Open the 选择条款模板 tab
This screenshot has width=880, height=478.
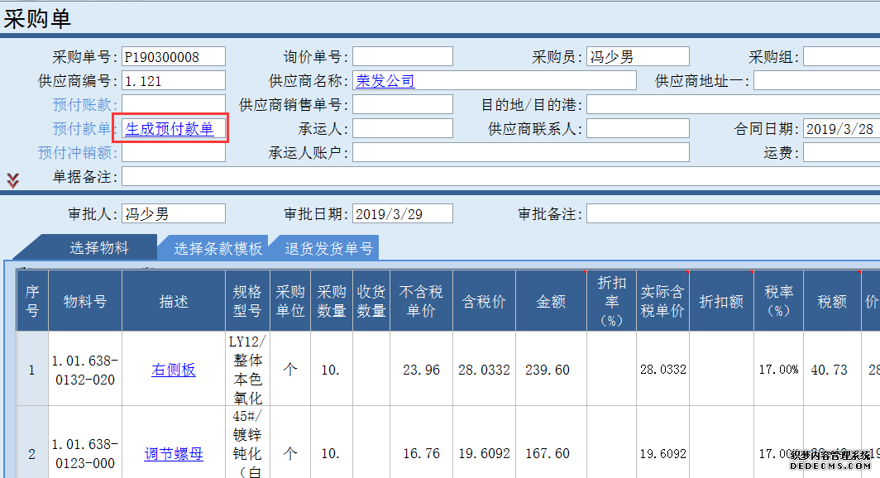[218, 248]
